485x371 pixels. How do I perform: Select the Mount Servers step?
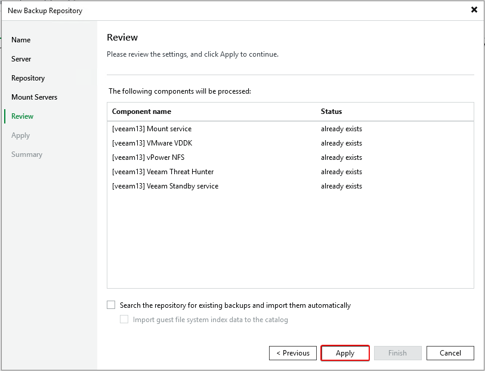click(x=35, y=97)
